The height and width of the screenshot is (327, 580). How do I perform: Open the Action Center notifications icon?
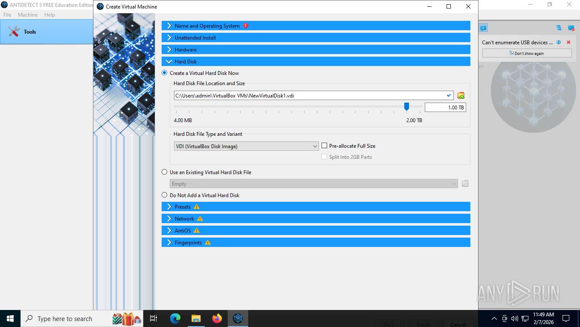pyautogui.click(x=566, y=318)
